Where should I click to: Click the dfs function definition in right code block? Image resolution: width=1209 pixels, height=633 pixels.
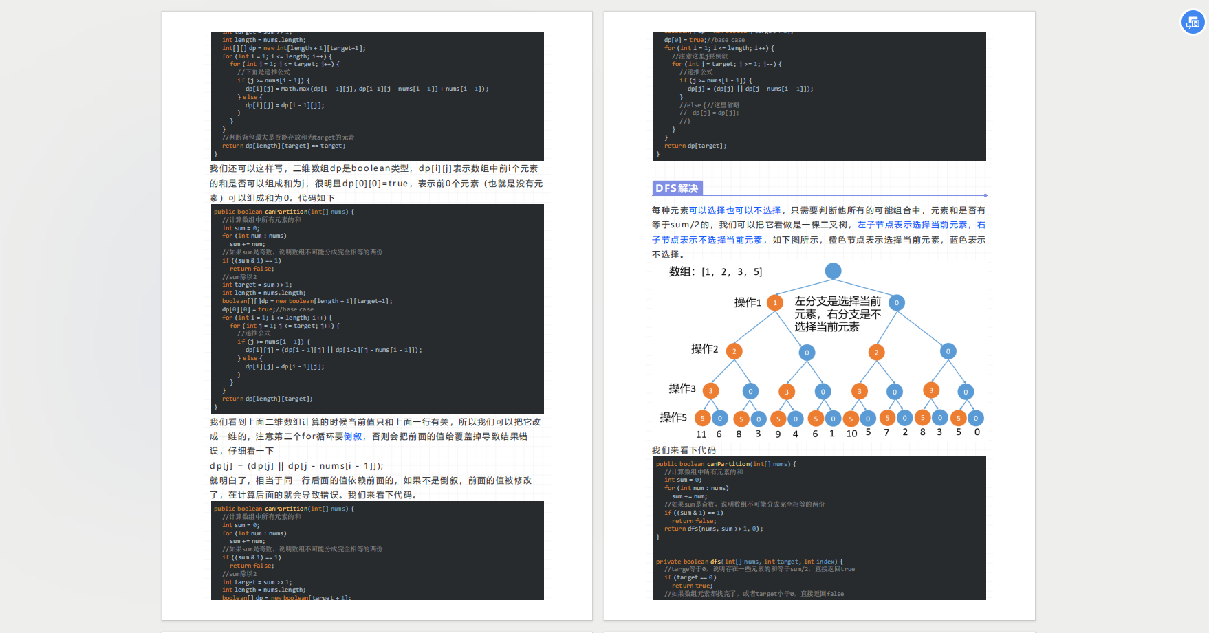pyautogui.click(x=715, y=561)
